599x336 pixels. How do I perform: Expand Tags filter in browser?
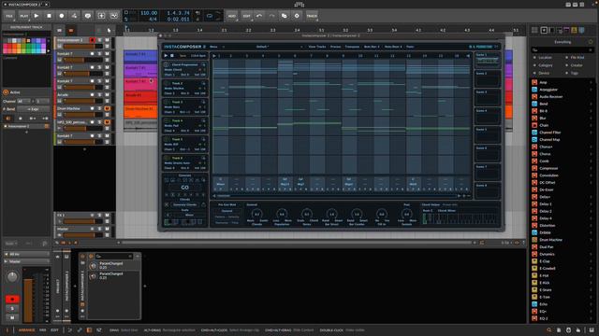(573, 73)
